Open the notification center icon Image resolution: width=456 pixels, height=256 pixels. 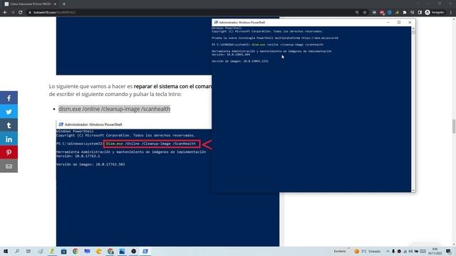(448, 251)
